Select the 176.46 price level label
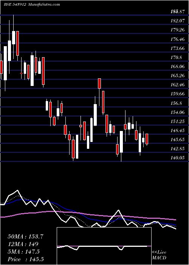 click(x=177, y=39)
